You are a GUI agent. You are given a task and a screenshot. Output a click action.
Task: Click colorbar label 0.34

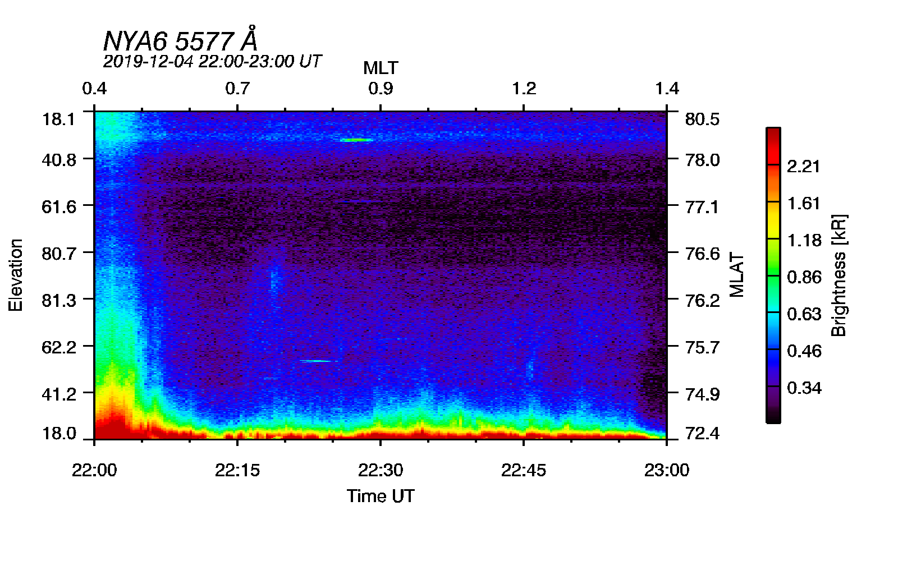coord(804,388)
